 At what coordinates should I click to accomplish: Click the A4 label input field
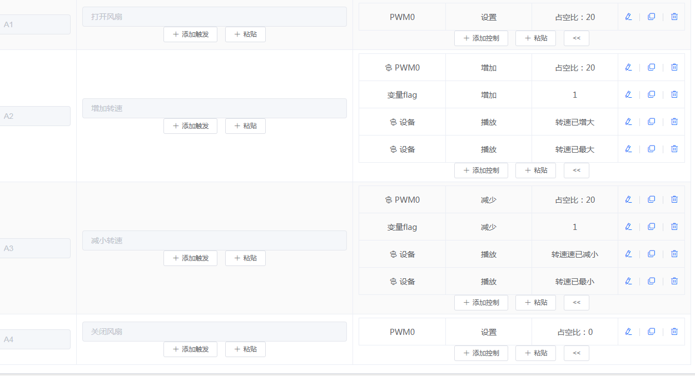tap(35, 339)
